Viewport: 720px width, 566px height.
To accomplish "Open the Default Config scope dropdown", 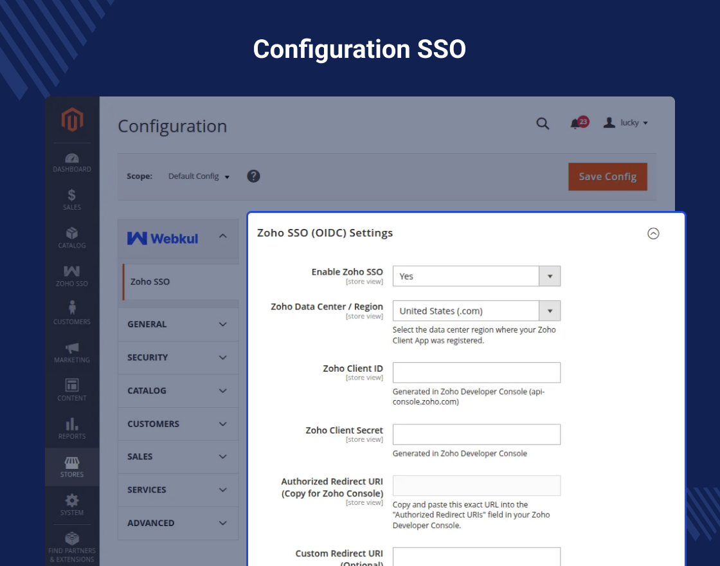I will pyautogui.click(x=199, y=176).
